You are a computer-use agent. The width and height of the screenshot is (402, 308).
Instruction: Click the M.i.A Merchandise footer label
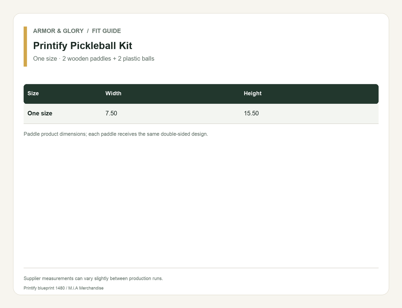[86, 288]
